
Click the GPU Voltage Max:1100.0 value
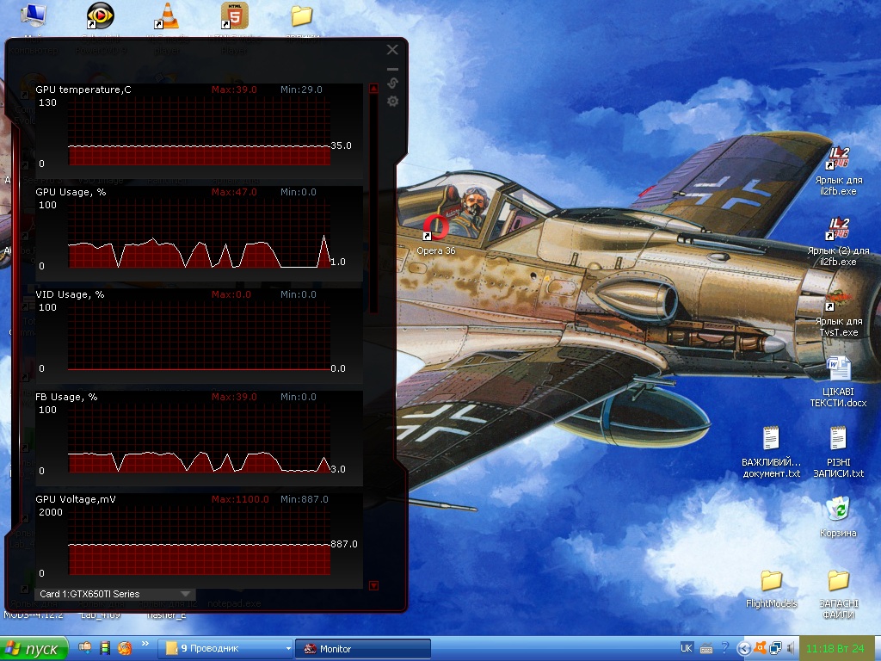click(240, 499)
